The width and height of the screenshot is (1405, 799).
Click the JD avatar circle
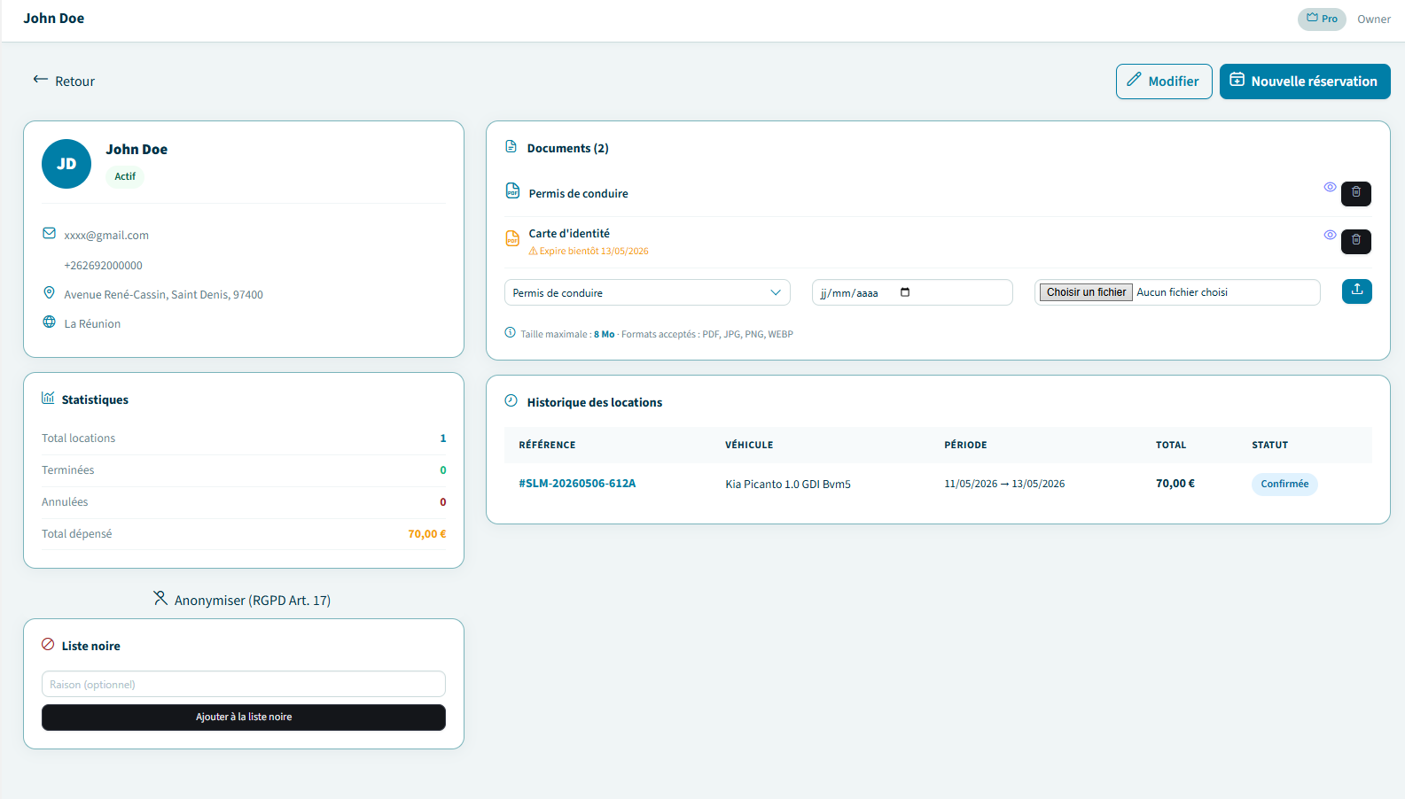click(66, 164)
